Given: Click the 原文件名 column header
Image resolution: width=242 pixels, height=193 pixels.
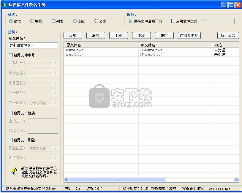Looking at the screenshot, I should click(101, 45).
